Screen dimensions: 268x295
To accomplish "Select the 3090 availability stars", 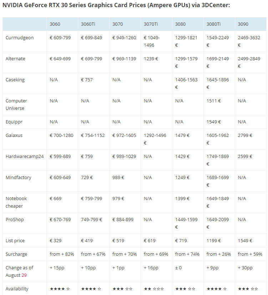I will click(248, 289).
